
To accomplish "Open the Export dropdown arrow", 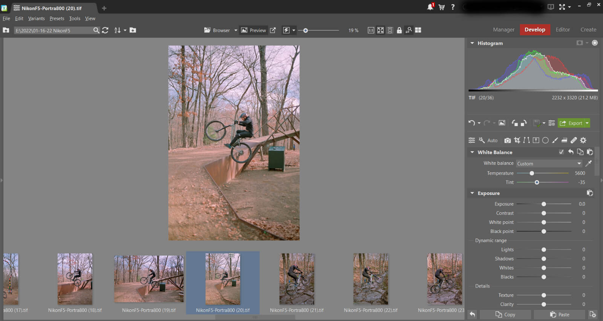I will (x=587, y=123).
